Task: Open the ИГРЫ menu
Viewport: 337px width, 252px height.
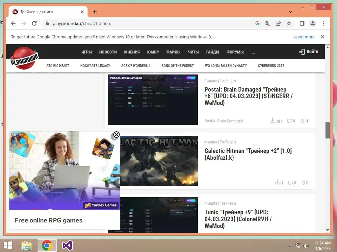Action: [87, 52]
